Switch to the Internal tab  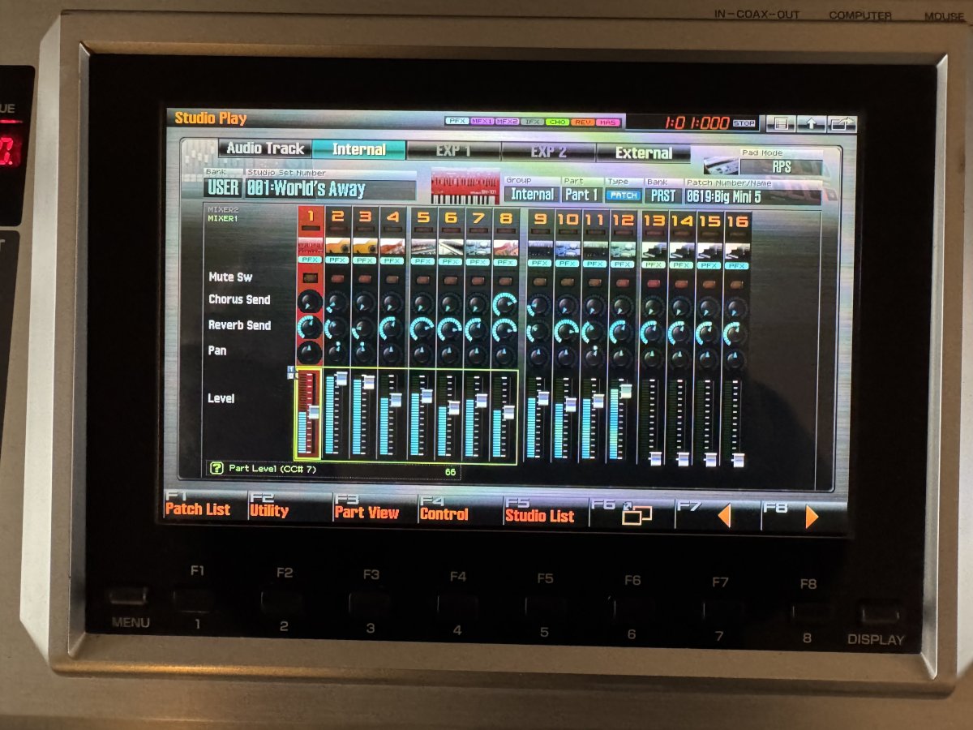359,150
